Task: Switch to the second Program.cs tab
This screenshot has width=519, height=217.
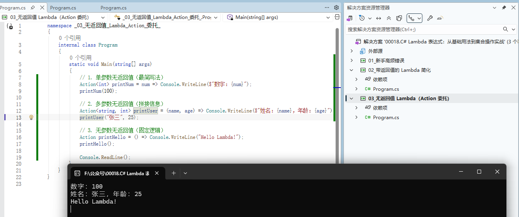Action: click(63, 7)
